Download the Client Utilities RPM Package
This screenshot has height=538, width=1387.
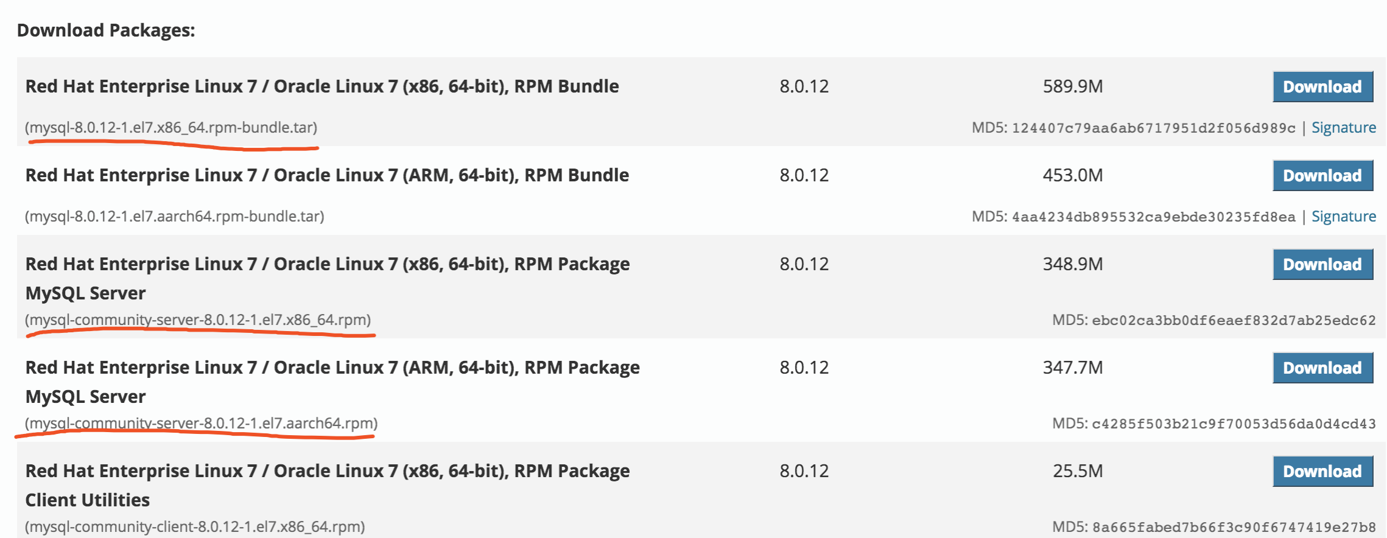pyautogui.click(x=1322, y=472)
